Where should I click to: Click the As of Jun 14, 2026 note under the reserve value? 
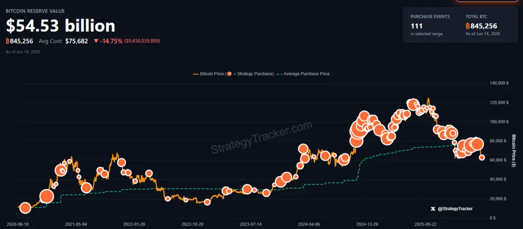pyautogui.click(x=23, y=52)
